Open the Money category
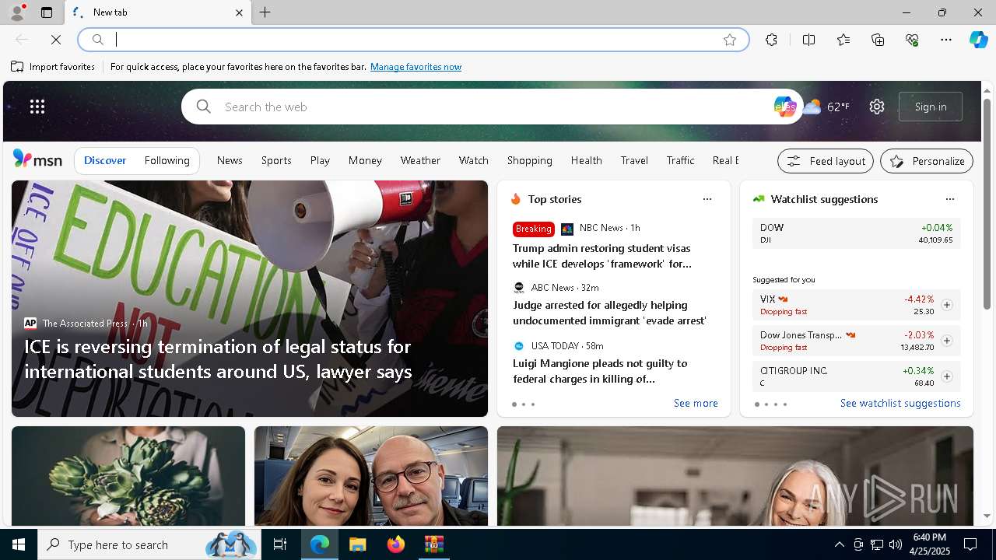 click(365, 160)
